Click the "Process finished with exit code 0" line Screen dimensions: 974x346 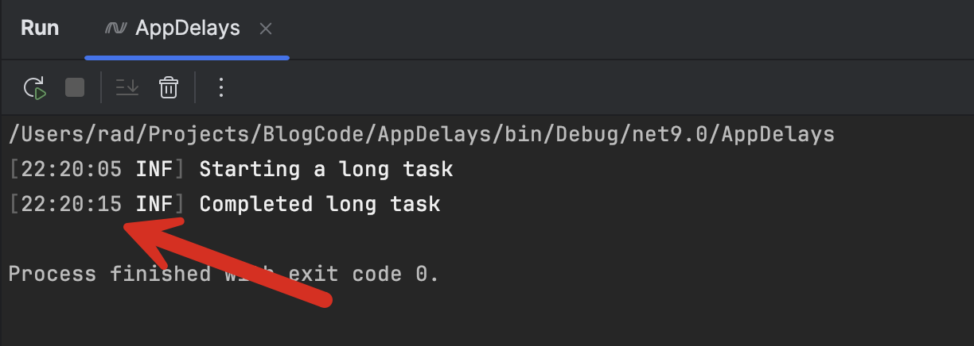[x=223, y=275]
